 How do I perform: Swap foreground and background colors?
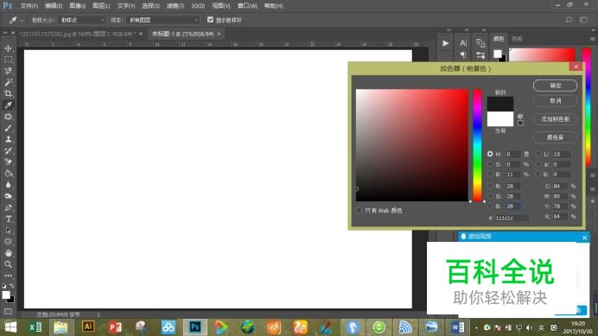click(x=12, y=286)
